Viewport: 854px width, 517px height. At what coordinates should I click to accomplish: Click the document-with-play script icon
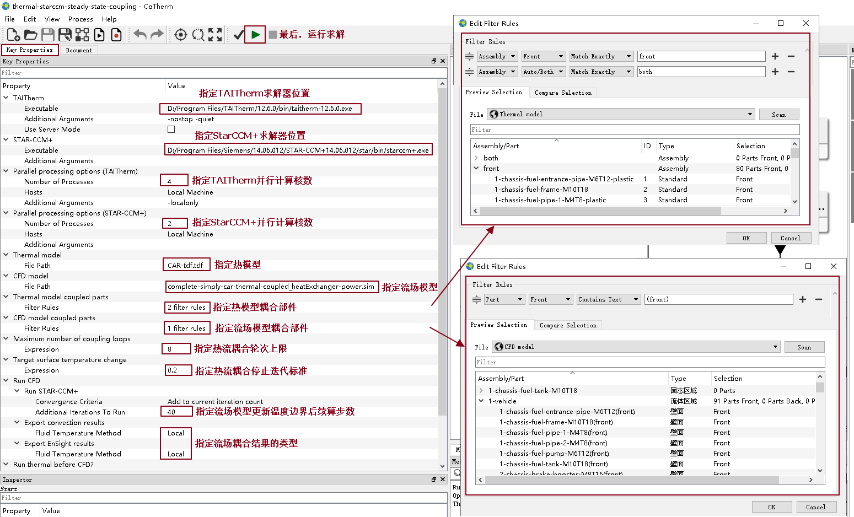point(99,35)
